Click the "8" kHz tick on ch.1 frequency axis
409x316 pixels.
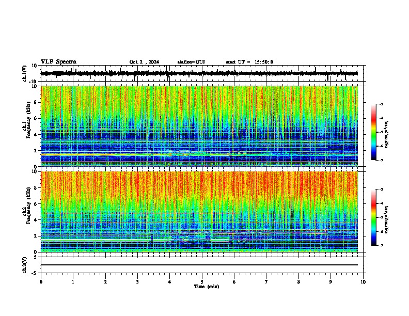pos(37,102)
